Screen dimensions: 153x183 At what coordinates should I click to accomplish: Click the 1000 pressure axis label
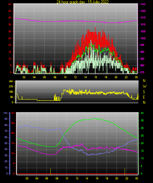(x=143, y=38)
